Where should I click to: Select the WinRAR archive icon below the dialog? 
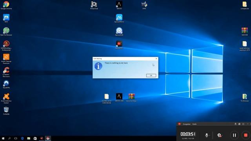tap(132, 98)
